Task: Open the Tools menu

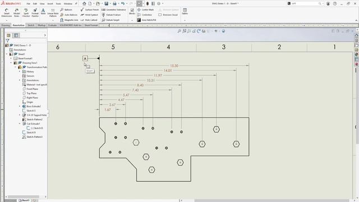Action: pyautogui.click(x=58, y=4)
